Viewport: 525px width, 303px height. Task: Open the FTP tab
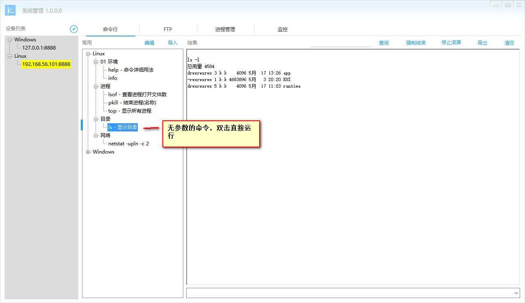click(x=168, y=29)
